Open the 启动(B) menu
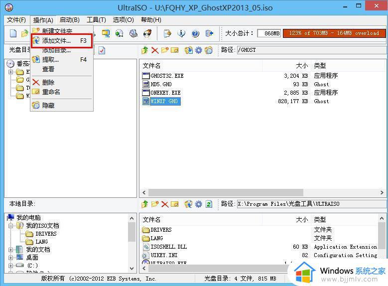 click(70, 20)
